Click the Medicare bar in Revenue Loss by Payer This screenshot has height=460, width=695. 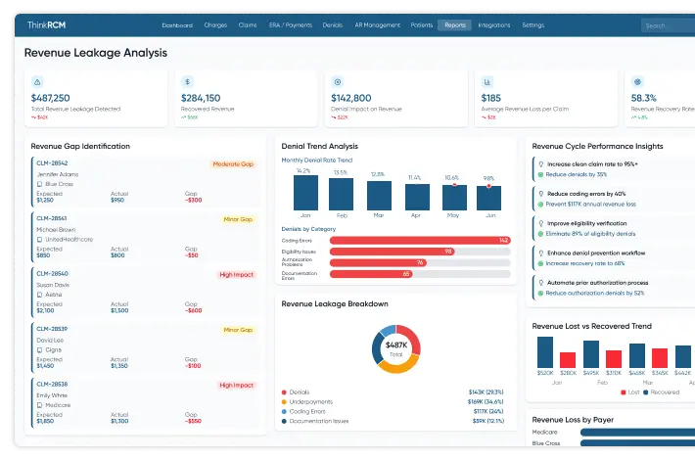[637, 432]
